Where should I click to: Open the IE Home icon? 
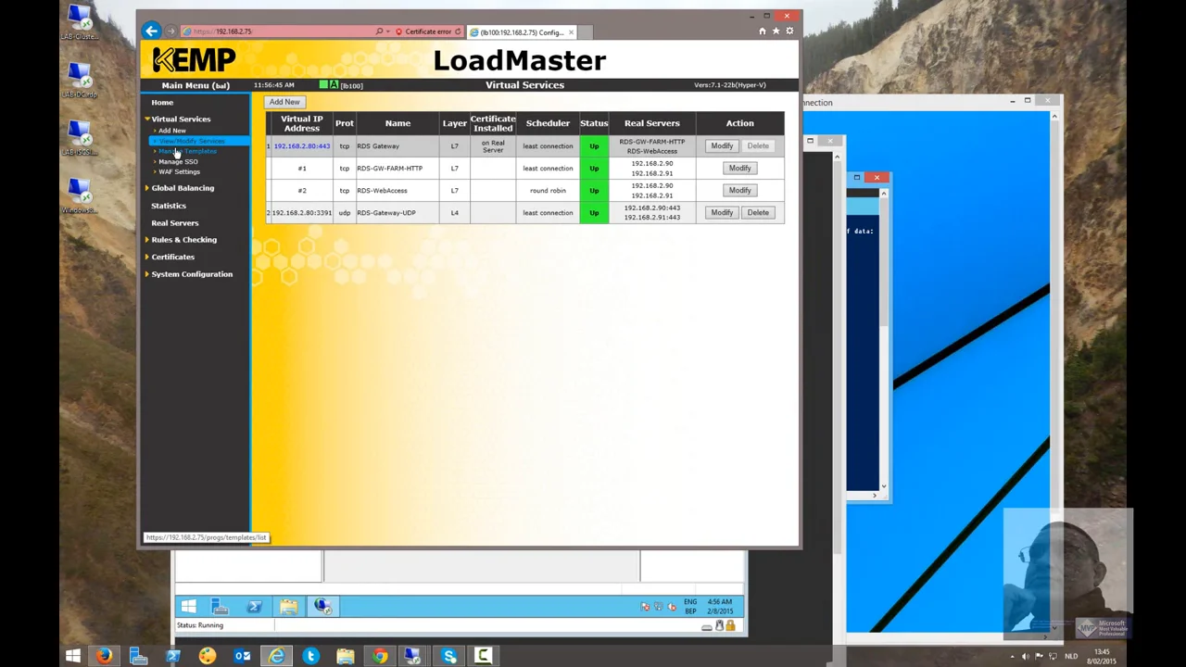click(763, 31)
